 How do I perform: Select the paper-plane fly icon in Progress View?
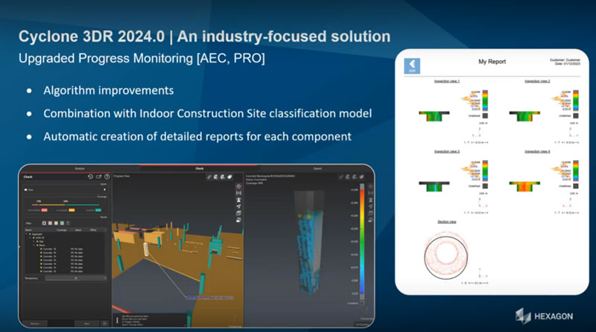[x=238, y=206]
